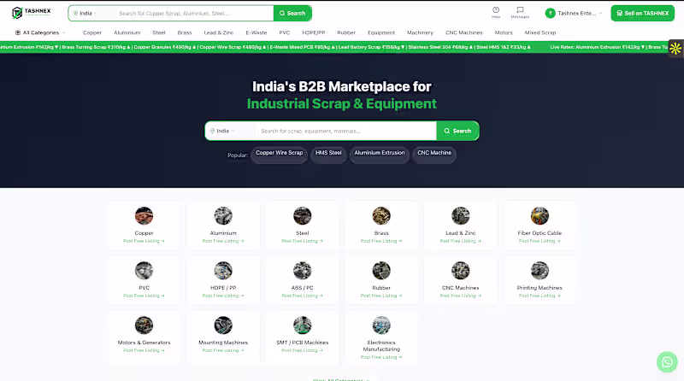Open hero India location dropdown
684x381 pixels.
click(223, 131)
